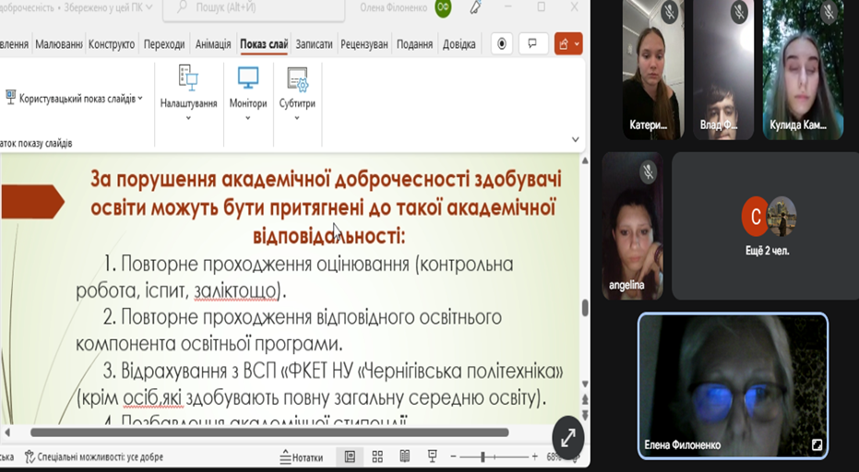Open the red Share button dropdown
Screen dimensions: 859x472
click(568, 43)
